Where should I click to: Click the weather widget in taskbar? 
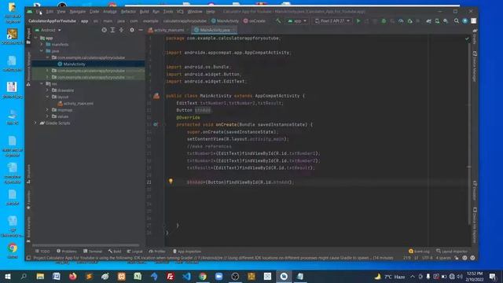(x=390, y=276)
